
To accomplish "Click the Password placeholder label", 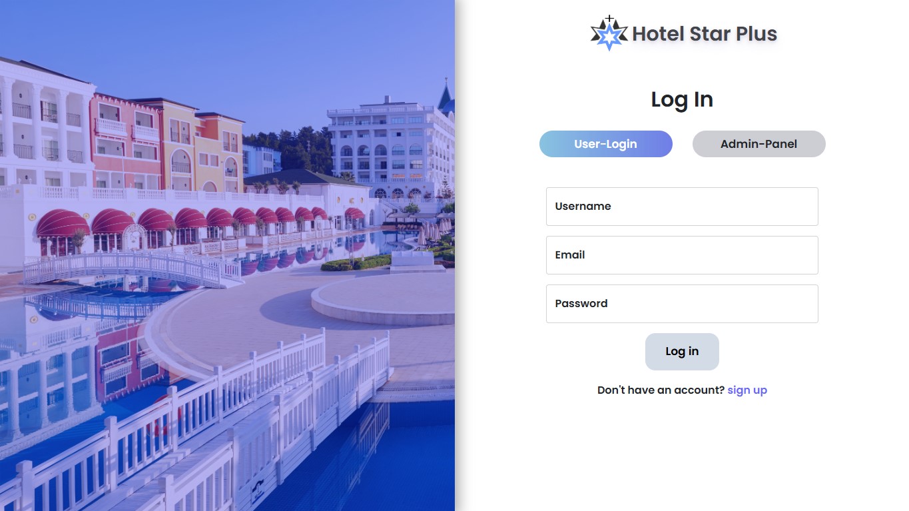I will (x=581, y=304).
